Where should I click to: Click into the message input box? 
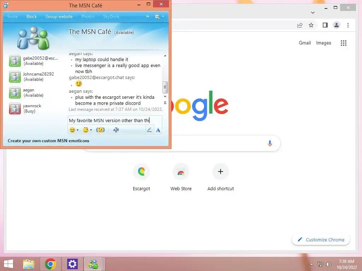coord(115,120)
